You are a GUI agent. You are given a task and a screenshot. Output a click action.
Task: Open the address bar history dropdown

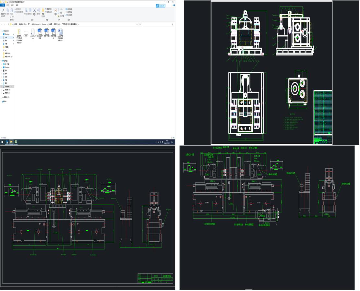(137, 24)
